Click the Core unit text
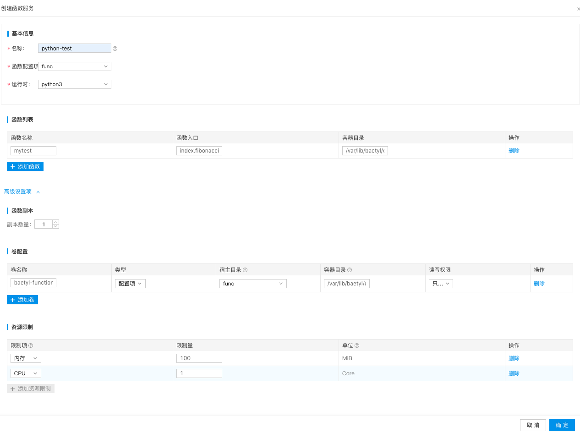 pyautogui.click(x=348, y=373)
